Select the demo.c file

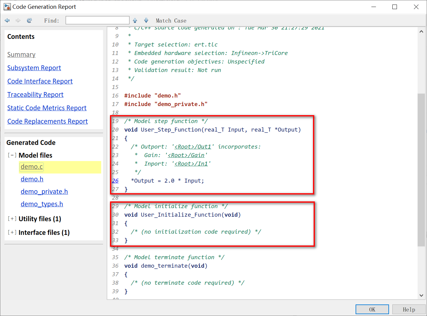(x=32, y=167)
